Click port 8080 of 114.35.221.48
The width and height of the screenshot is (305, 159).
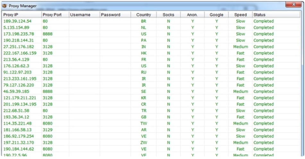(x=48, y=123)
